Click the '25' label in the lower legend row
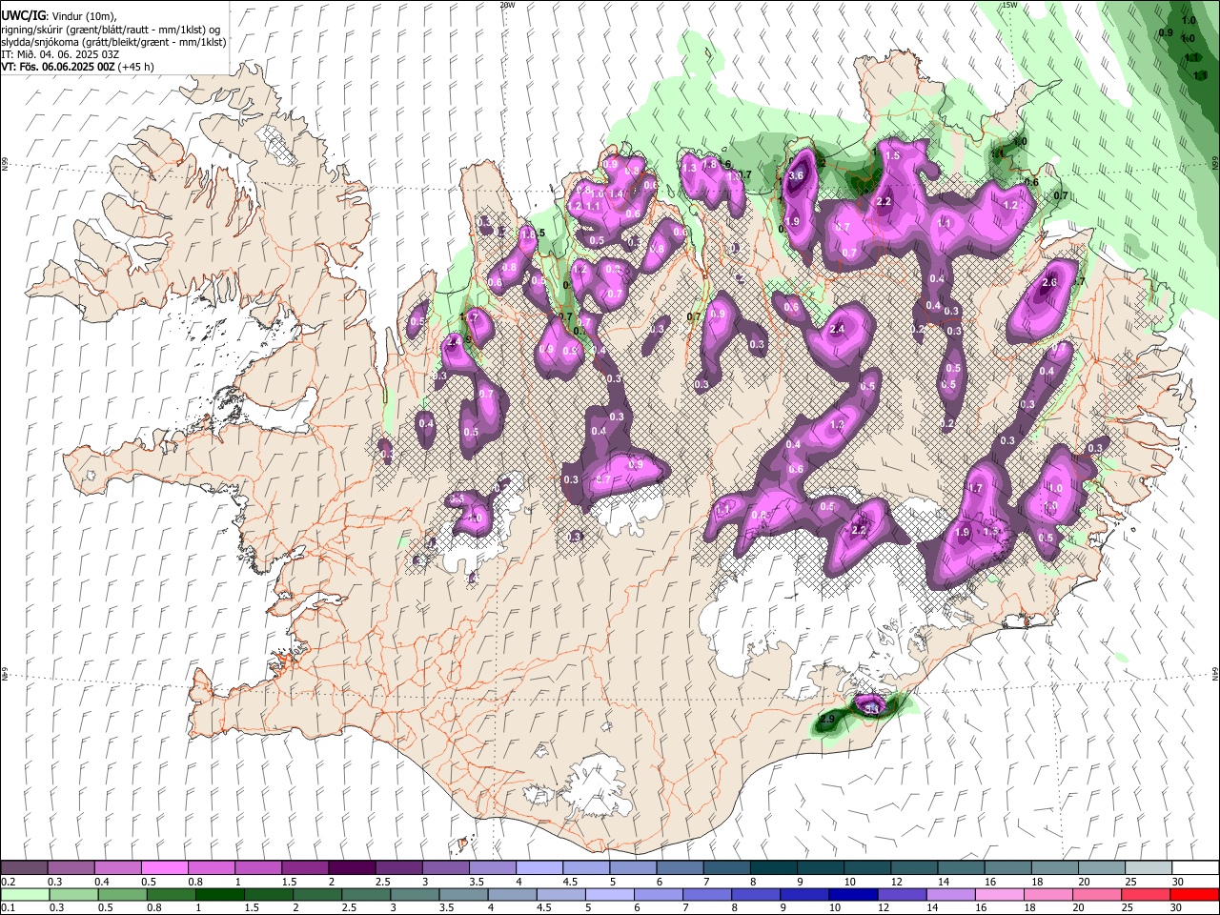Screen dimensions: 1220x915 [1128, 907]
